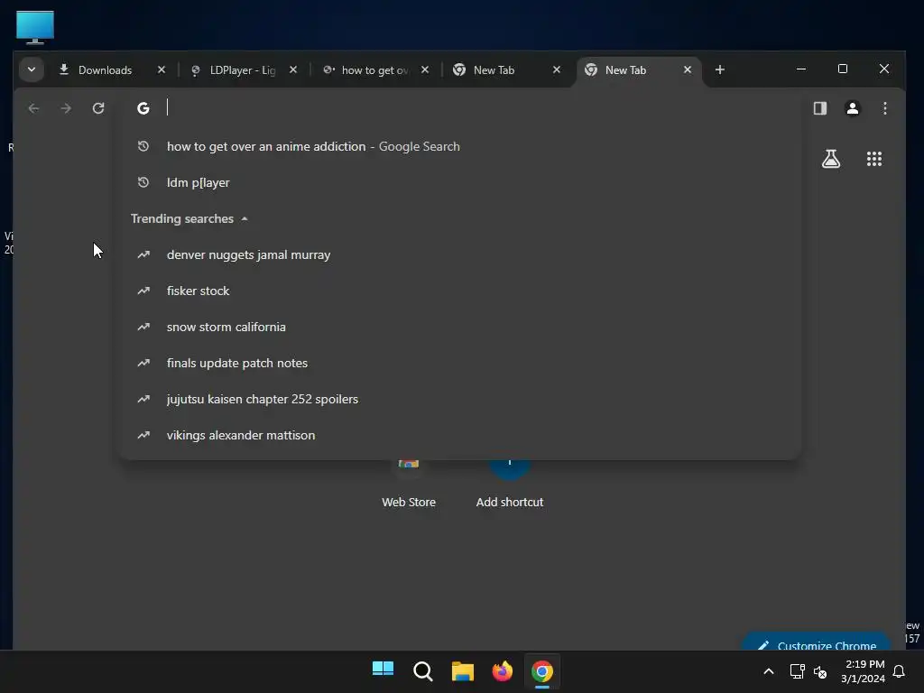Open Chrome side panel
This screenshot has height=693, width=924.
(x=819, y=108)
